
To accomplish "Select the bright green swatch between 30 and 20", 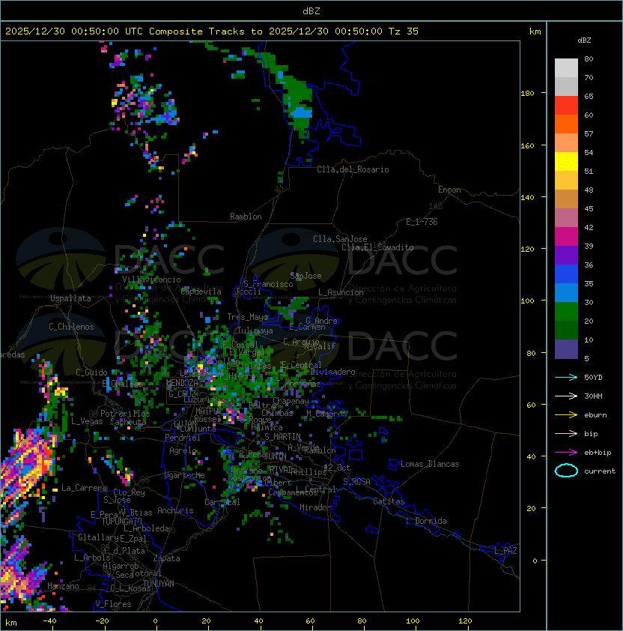I will [x=566, y=312].
